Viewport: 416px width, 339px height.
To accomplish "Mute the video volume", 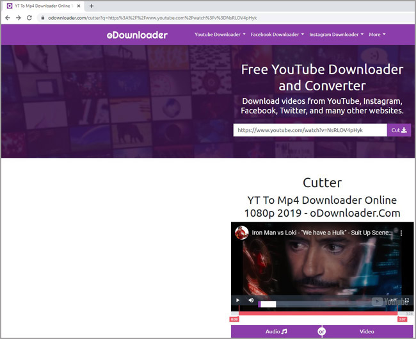I will coord(251,300).
